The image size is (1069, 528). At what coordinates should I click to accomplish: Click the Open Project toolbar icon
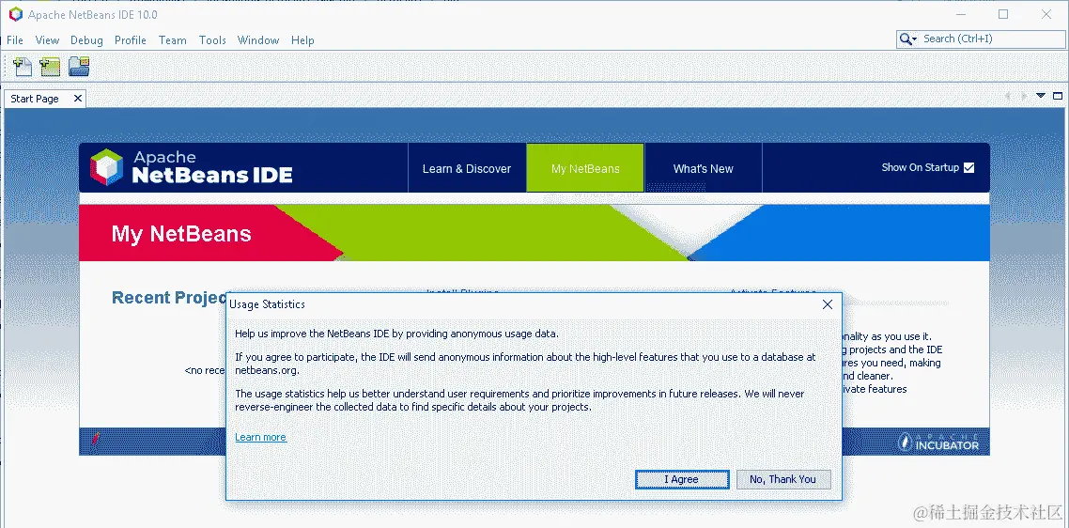[x=79, y=66]
